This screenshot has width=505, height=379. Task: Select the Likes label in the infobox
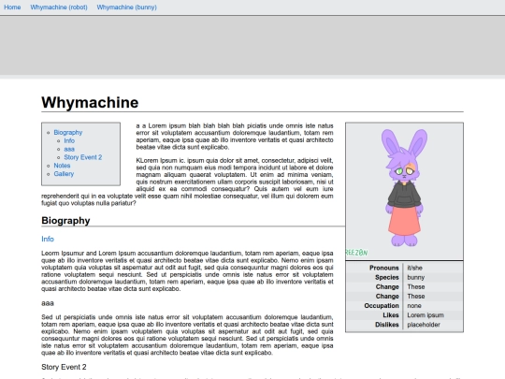[391, 315]
